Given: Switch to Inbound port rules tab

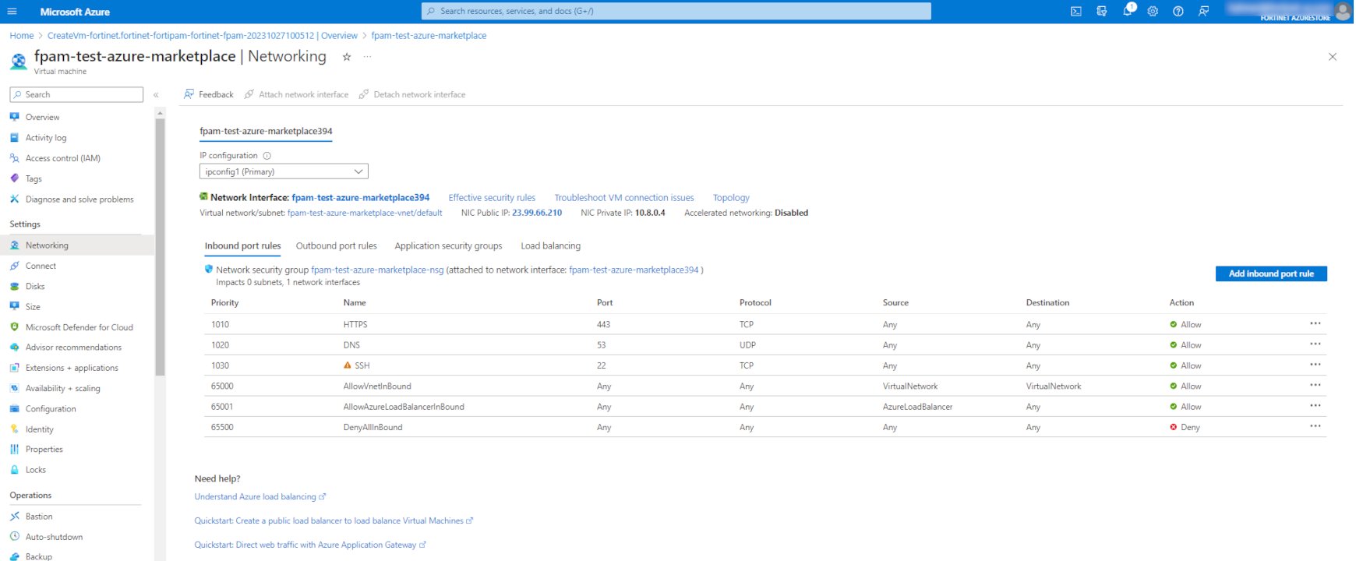Looking at the screenshot, I should click(242, 246).
